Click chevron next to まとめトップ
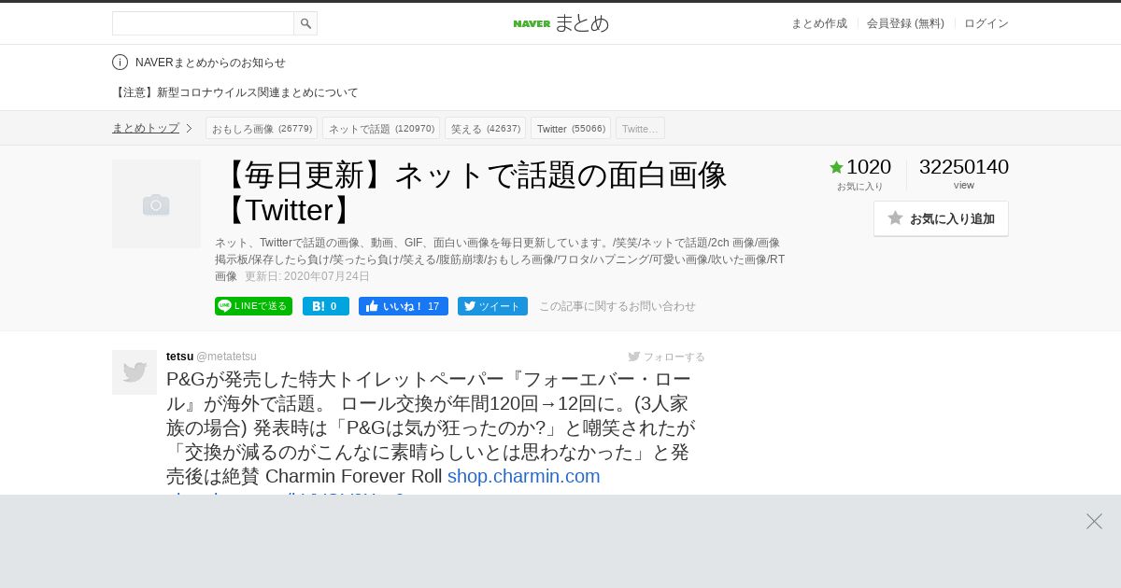This screenshot has height=588, width=1121. pos(189,128)
